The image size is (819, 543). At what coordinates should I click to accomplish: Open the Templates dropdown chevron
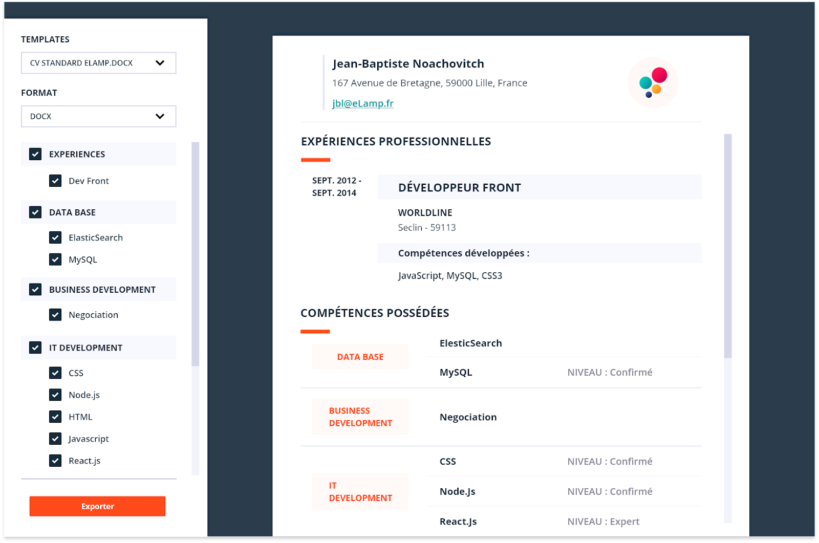click(x=160, y=63)
